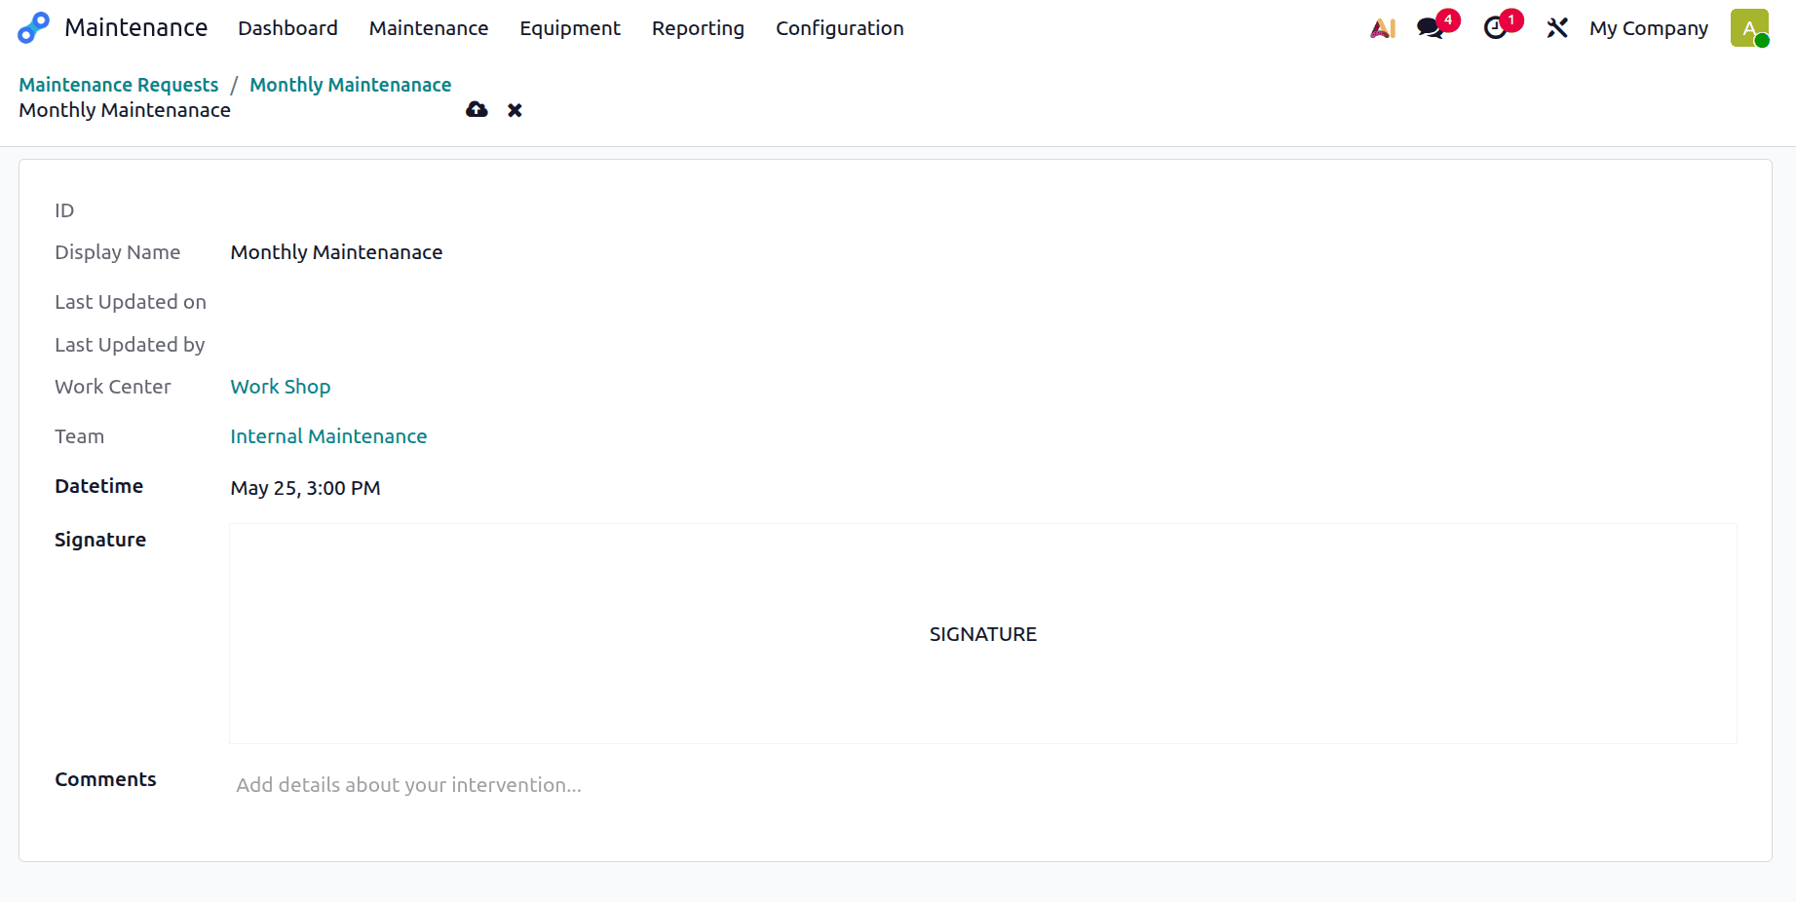Click the Signature label

tap(100, 540)
